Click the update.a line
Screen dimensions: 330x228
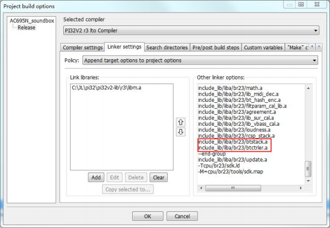point(232,160)
